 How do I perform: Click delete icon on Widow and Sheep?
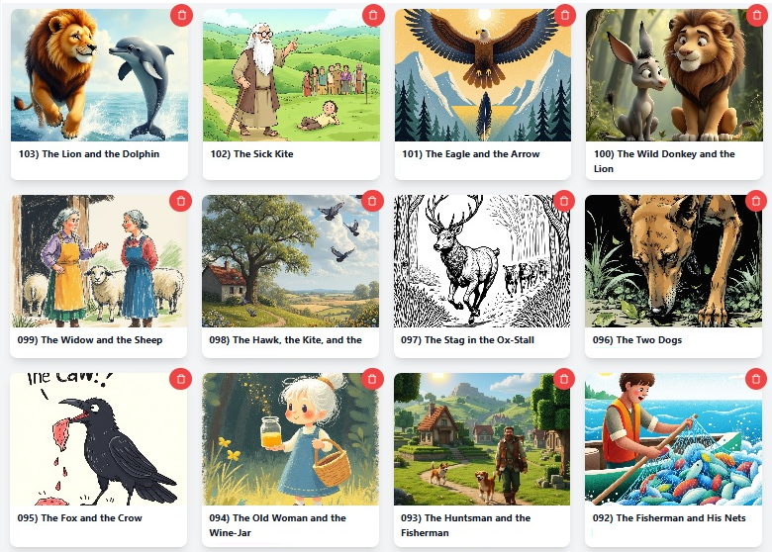[181, 201]
